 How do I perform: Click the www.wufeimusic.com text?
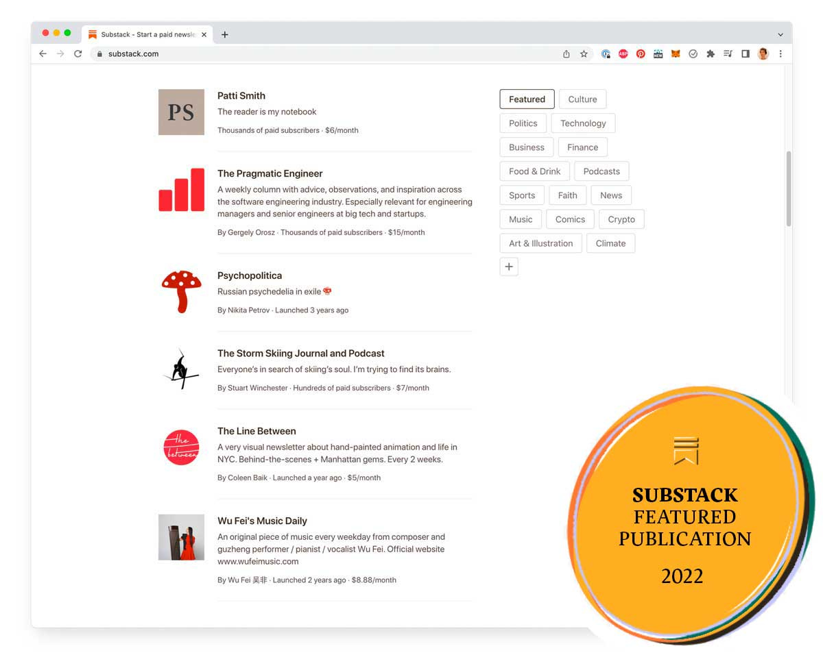(258, 561)
